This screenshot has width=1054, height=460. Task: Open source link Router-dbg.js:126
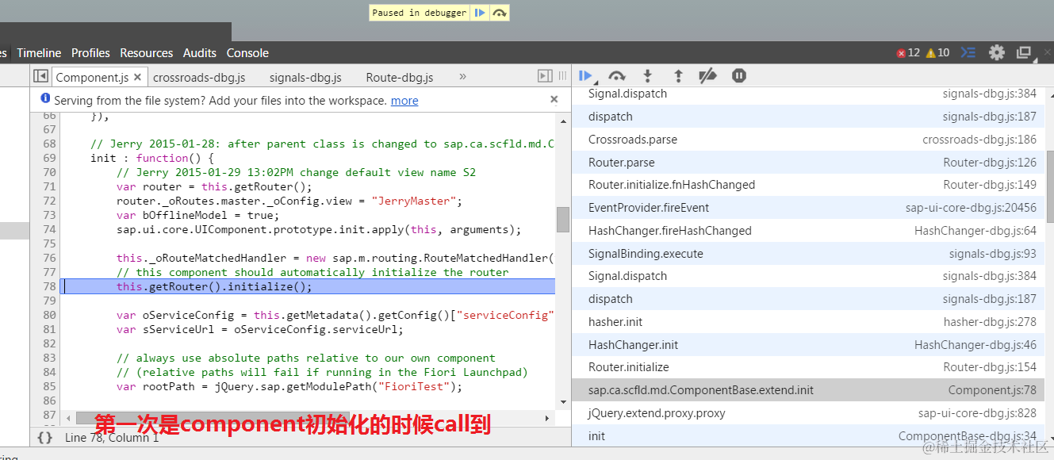(x=990, y=163)
